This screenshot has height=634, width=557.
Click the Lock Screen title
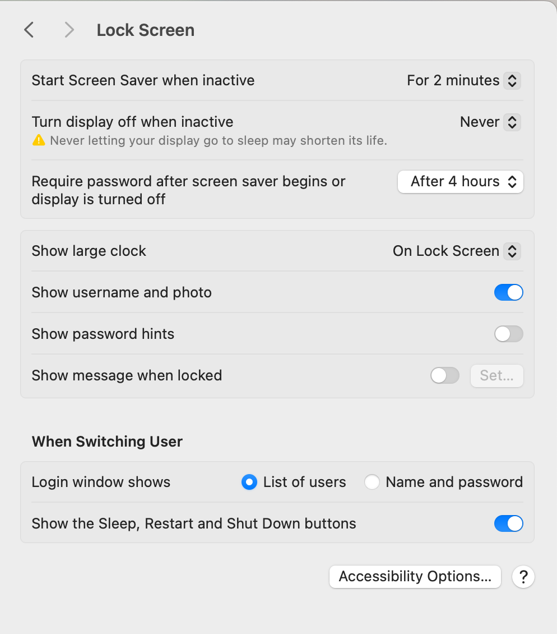click(x=145, y=30)
